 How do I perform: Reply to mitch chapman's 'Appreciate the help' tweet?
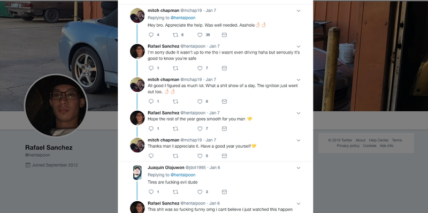click(x=151, y=35)
